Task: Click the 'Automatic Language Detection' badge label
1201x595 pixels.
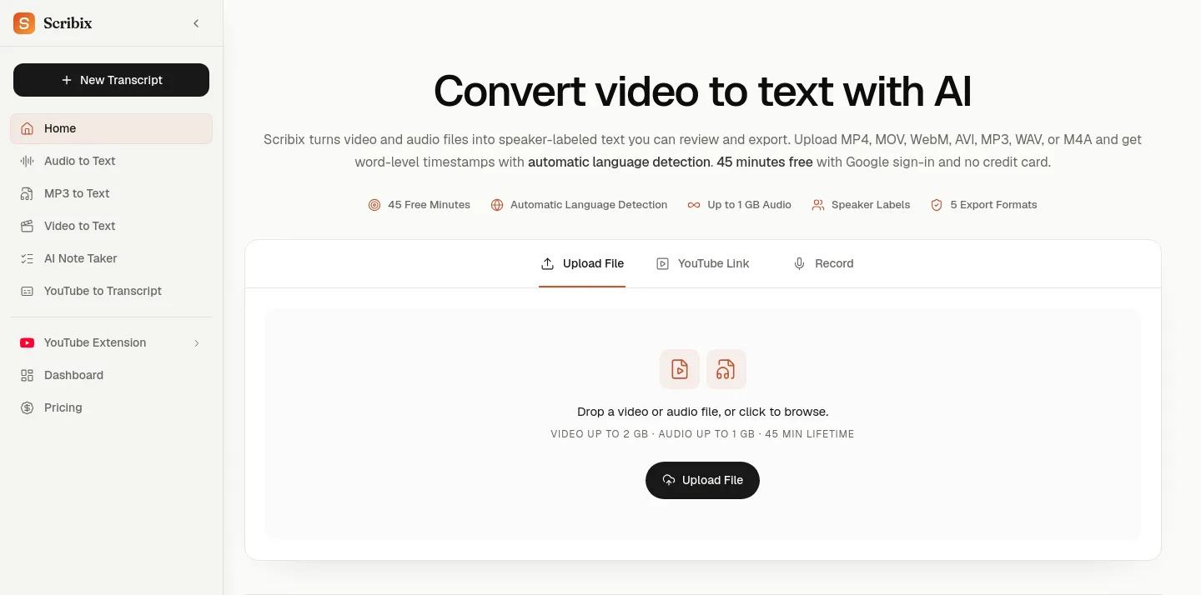Action: pyautogui.click(x=589, y=204)
